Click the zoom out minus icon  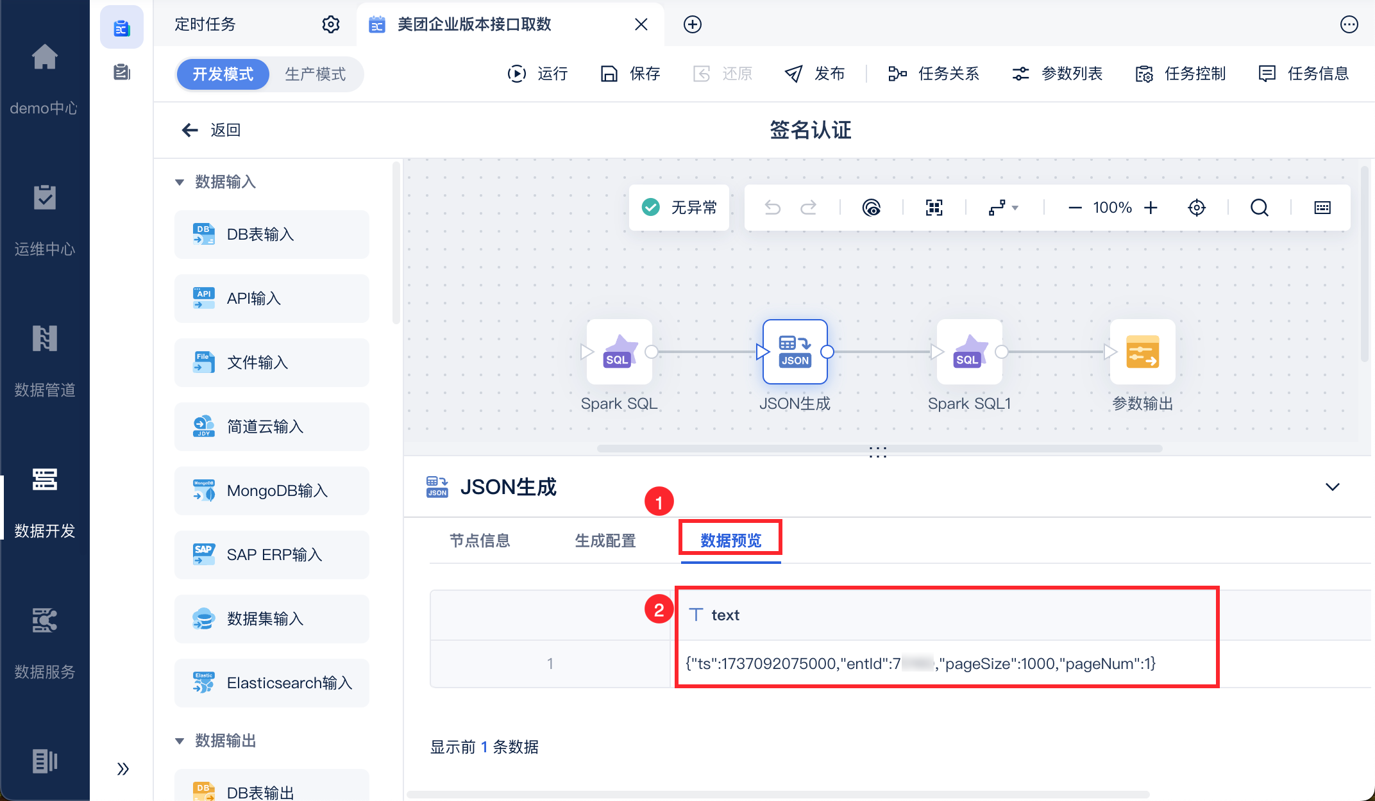[x=1075, y=208]
